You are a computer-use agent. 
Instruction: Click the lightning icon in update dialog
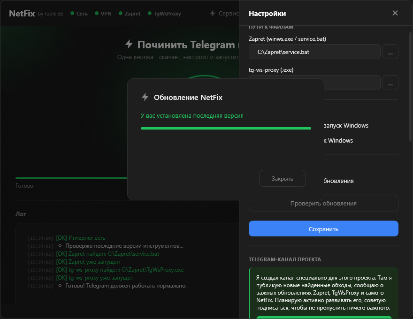tap(145, 97)
